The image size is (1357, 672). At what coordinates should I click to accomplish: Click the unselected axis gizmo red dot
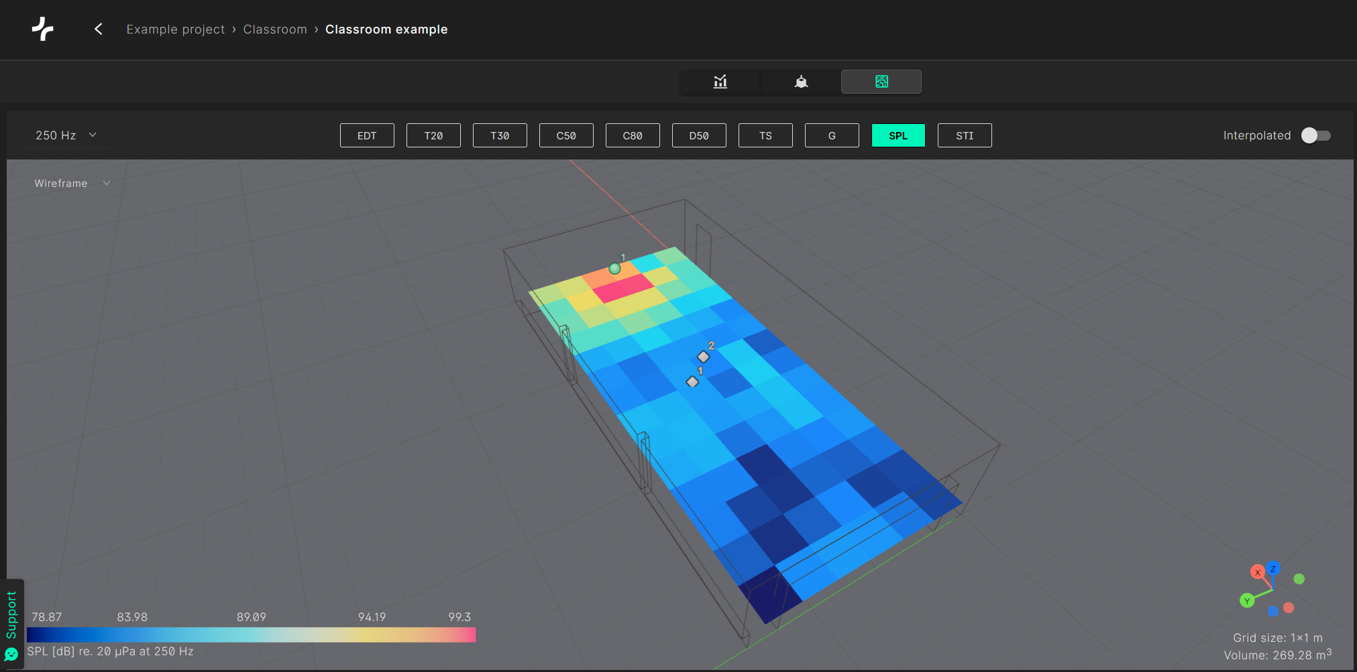click(x=1289, y=608)
